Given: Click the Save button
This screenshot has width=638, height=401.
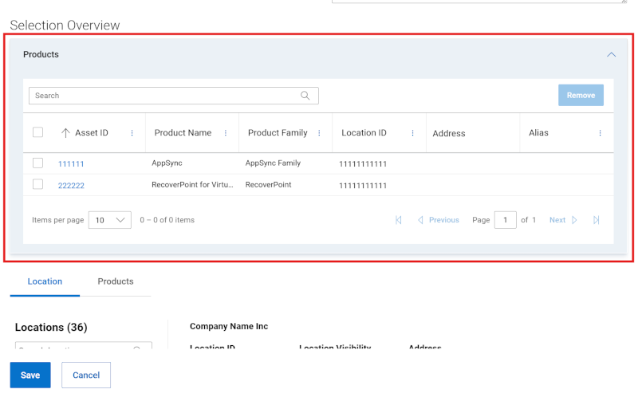Looking at the screenshot, I should tap(30, 375).
